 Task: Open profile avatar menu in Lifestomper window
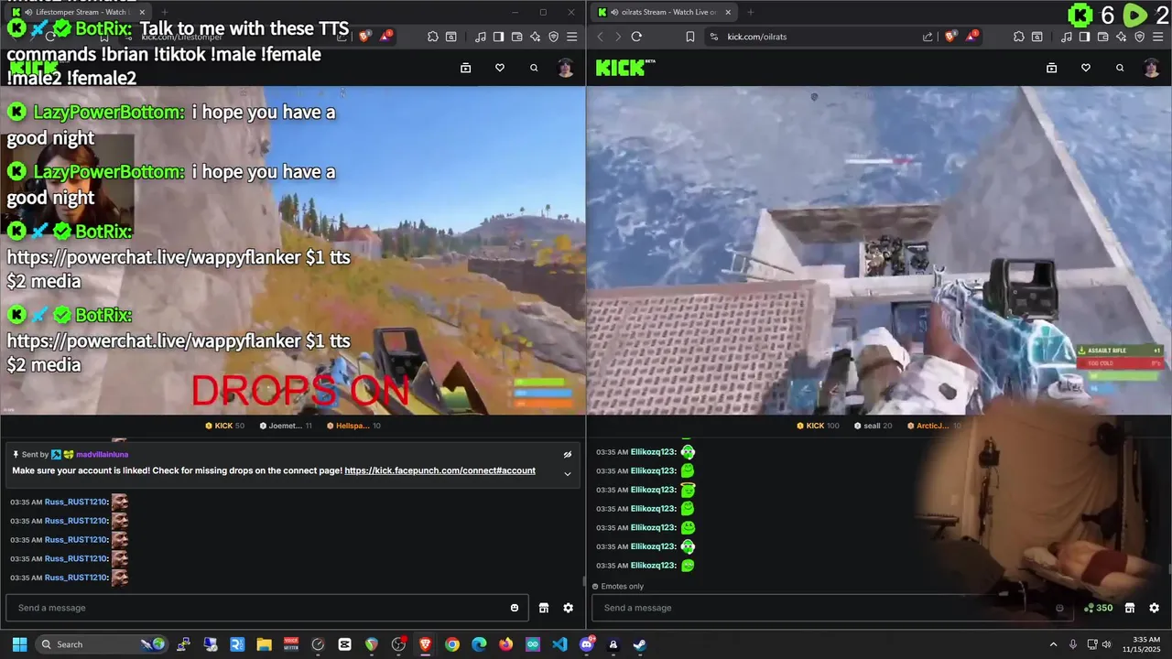click(566, 68)
